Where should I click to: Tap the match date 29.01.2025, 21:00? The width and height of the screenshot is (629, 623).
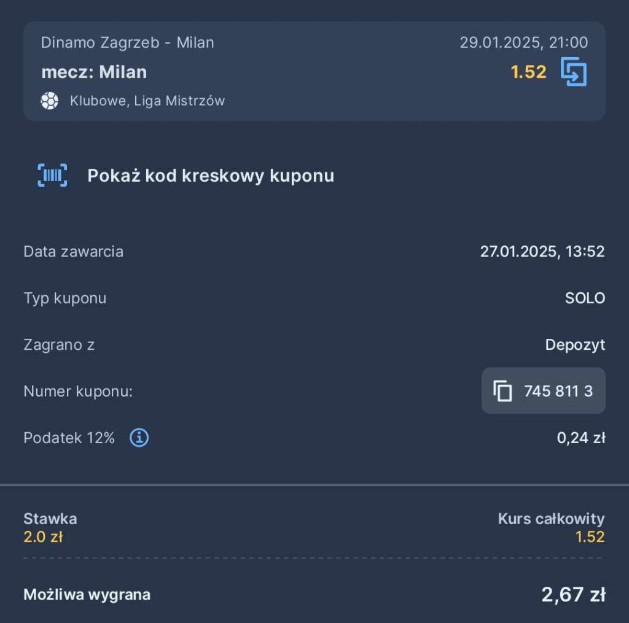524,42
